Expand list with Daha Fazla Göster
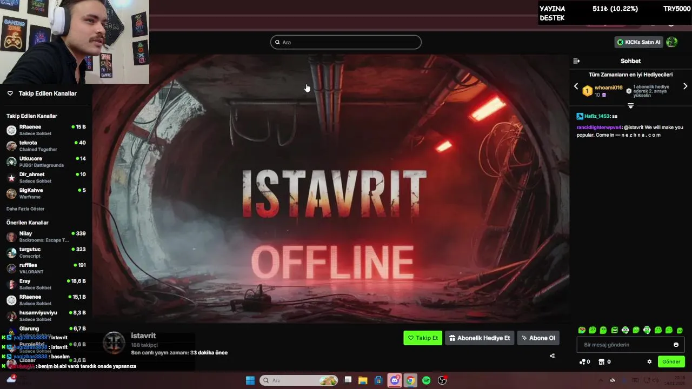Image resolution: width=692 pixels, height=389 pixels. (25, 209)
